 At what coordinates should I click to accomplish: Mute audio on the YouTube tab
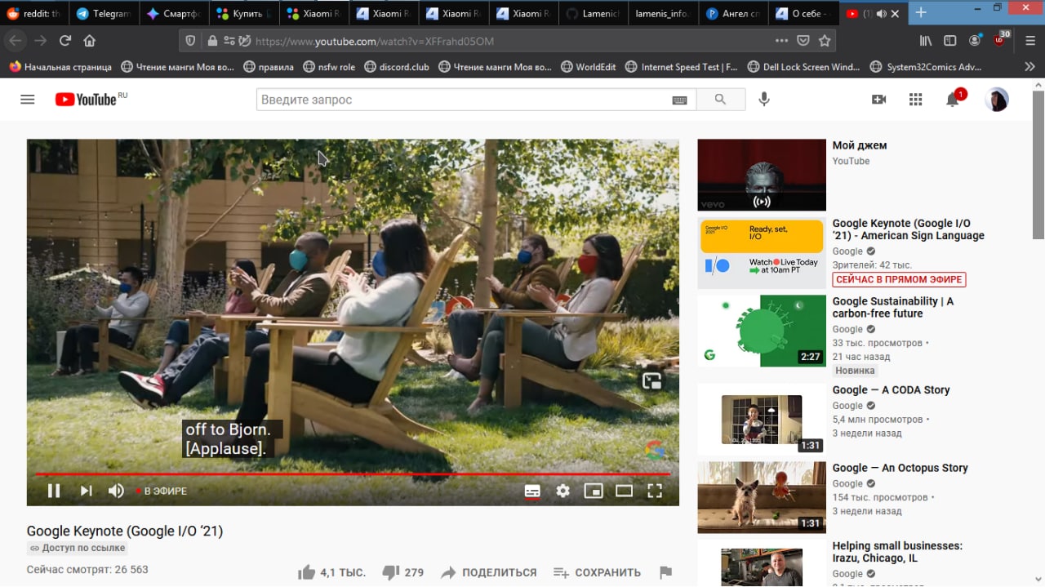[881, 14]
